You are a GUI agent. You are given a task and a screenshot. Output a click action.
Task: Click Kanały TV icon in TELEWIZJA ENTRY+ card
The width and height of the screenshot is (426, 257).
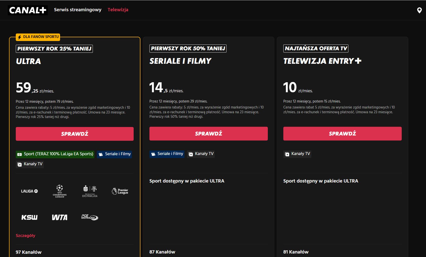(x=287, y=154)
